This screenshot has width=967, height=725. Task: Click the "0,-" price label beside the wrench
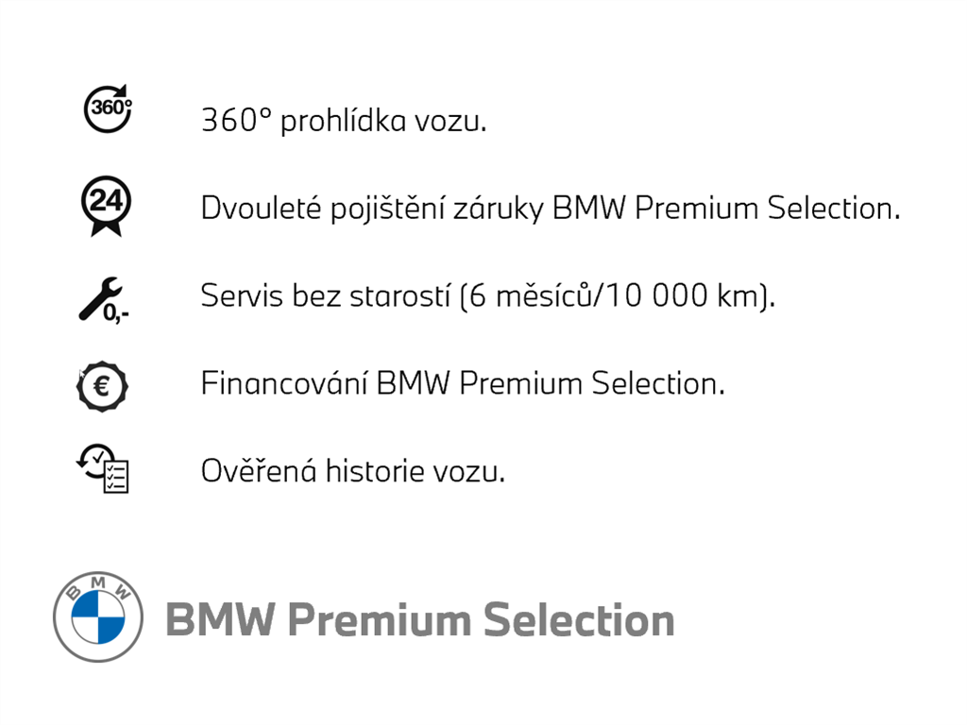[x=117, y=312]
